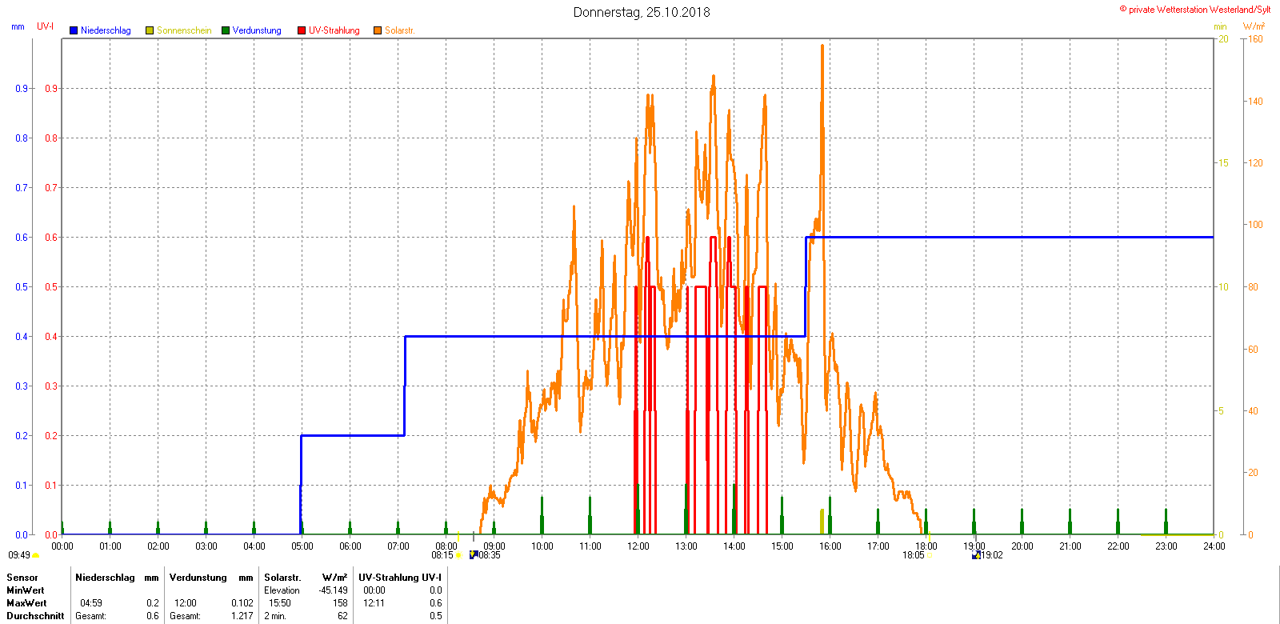
Task: Click the blue 0.6 label on the mm axis
Action: pos(22,238)
